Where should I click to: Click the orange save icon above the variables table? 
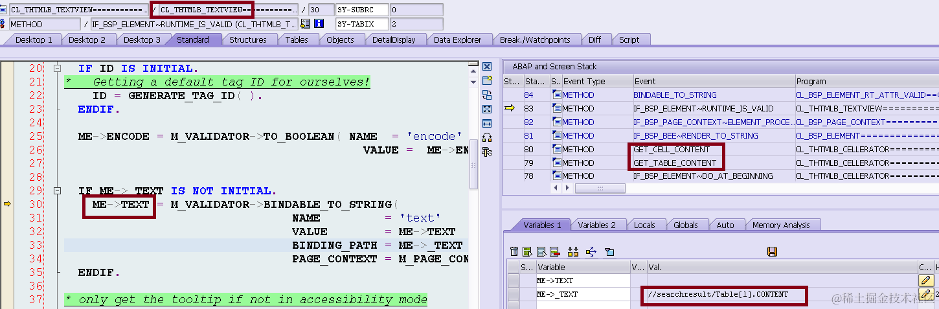pos(772,251)
